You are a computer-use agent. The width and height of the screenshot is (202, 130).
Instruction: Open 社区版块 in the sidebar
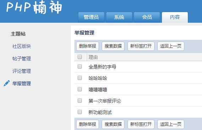point(22,46)
